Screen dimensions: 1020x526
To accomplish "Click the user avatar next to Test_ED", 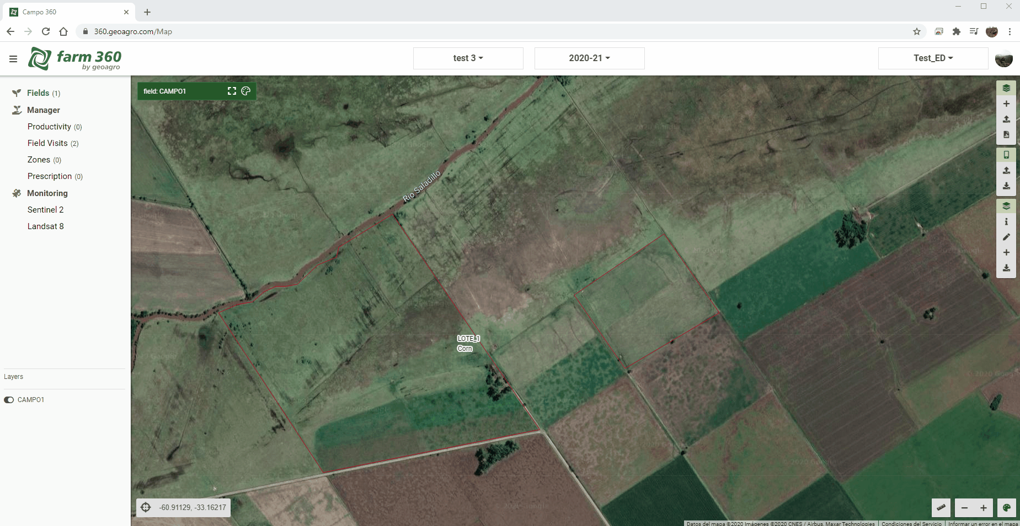I will pyautogui.click(x=1003, y=58).
